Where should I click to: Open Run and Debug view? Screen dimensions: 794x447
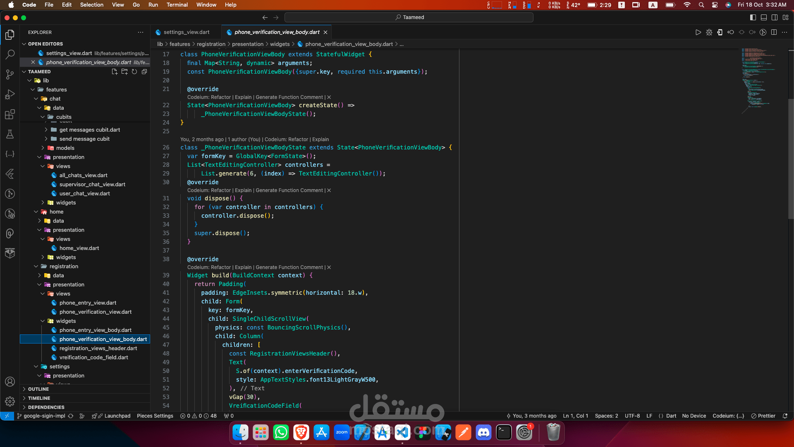point(10,94)
